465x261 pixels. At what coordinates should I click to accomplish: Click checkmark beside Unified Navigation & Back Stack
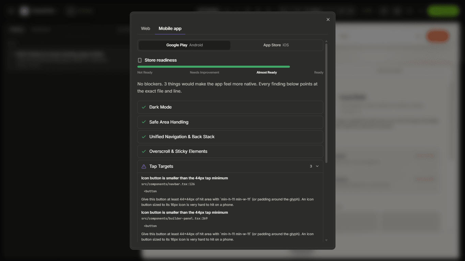(144, 137)
